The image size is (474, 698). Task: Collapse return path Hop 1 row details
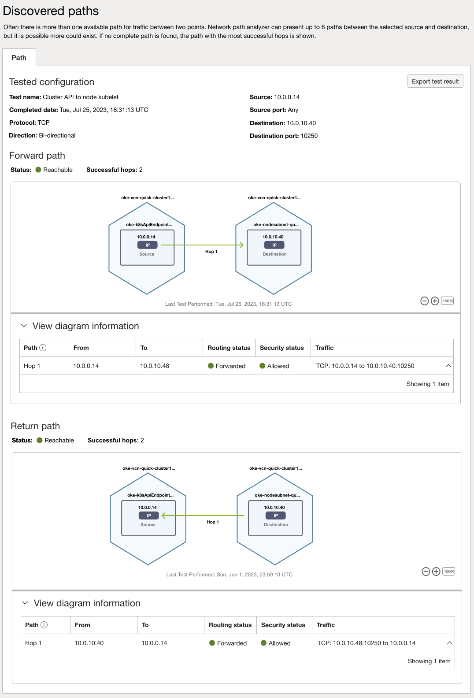[x=449, y=643]
